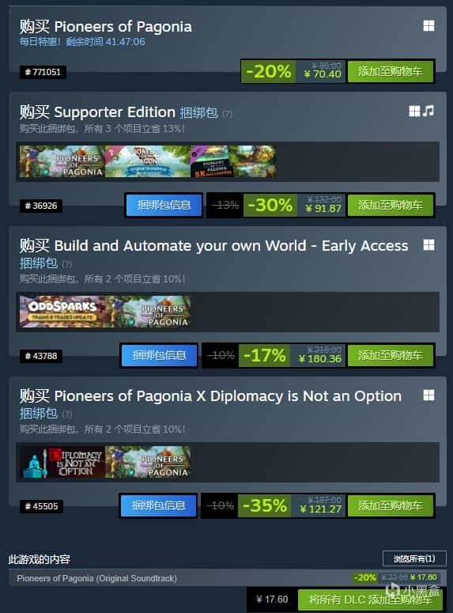Open 捆绑包信息 for ¥180.36 bundle
453x613 pixels.
[x=159, y=355]
